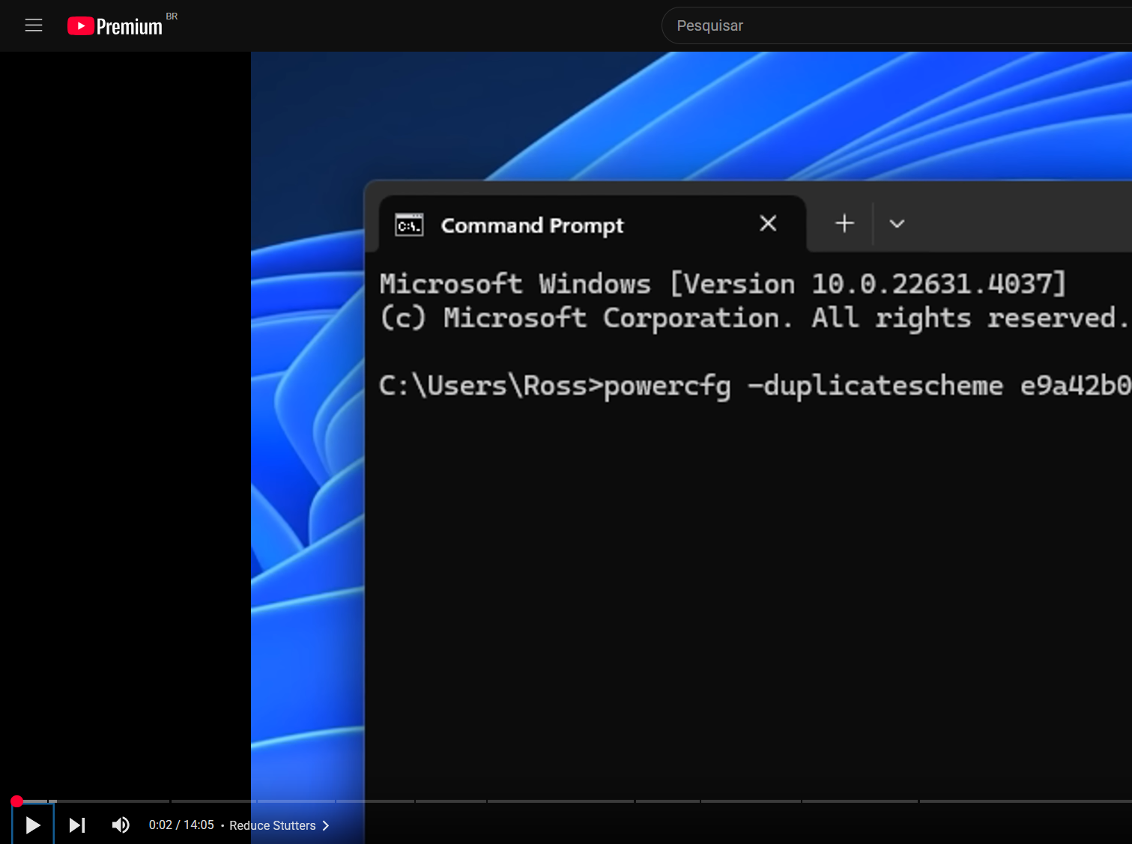Click the Microsoft Windows version line
Screen dimensions: 1132x844
click(x=722, y=284)
